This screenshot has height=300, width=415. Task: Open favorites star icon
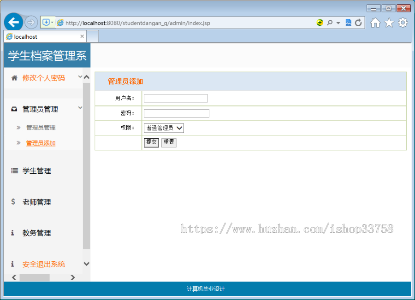389,23
